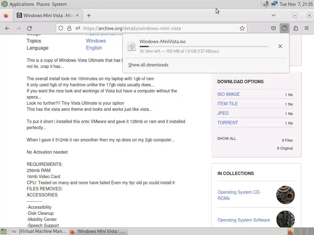314x235 pixels.
Task: Click the IN COLLECTIONS heading
Action: click(236, 173)
